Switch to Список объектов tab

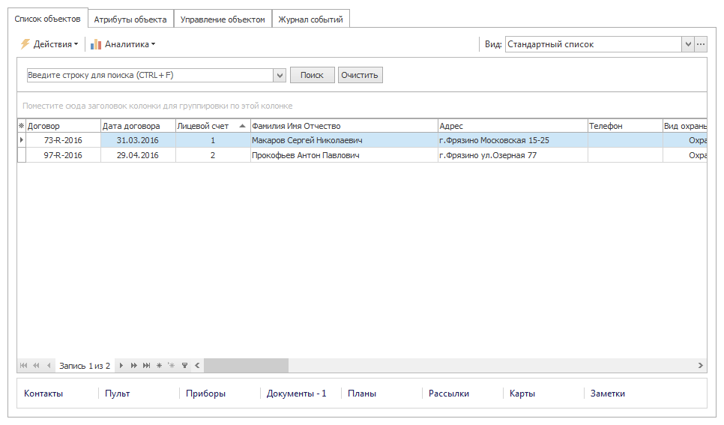click(47, 19)
